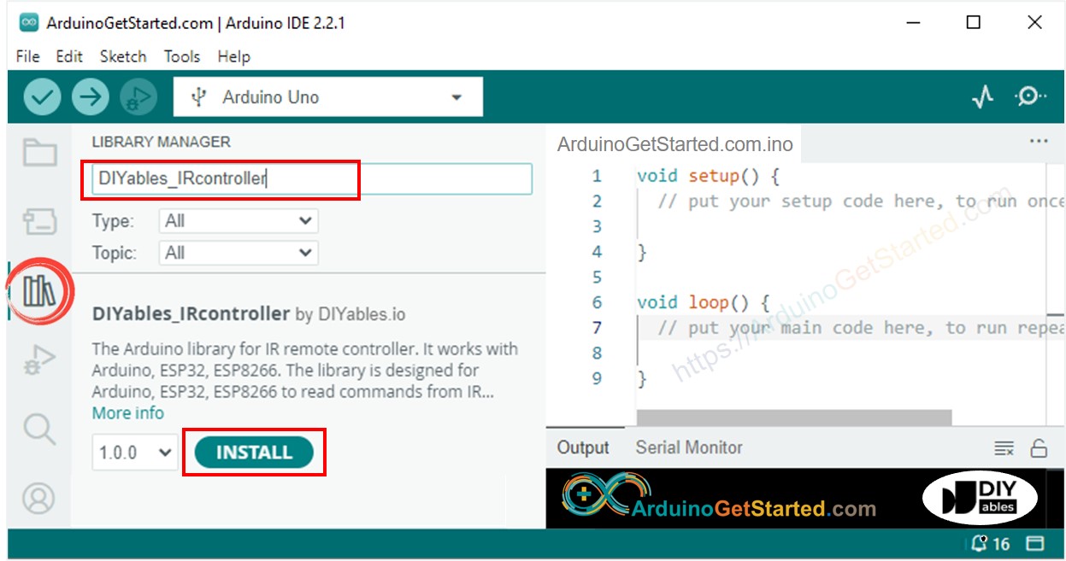Image resolution: width=1066 pixels, height=561 pixels.
Task: Open the Sketch menu
Action: click(x=123, y=56)
